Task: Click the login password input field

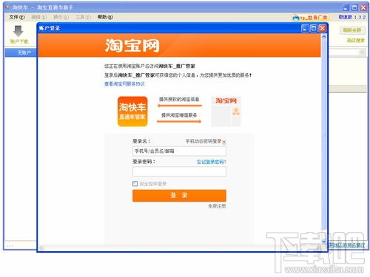Action: click(179, 171)
